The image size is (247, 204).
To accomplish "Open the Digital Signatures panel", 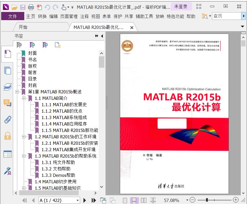I will (x=8, y=171).
